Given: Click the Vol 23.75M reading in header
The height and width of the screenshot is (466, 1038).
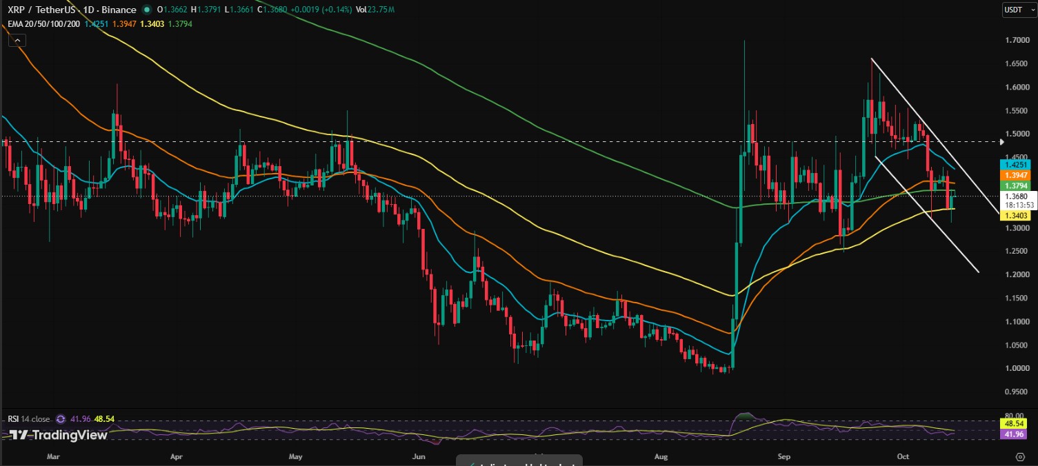Looking at the screenshot, I should (x=375, y=10).
